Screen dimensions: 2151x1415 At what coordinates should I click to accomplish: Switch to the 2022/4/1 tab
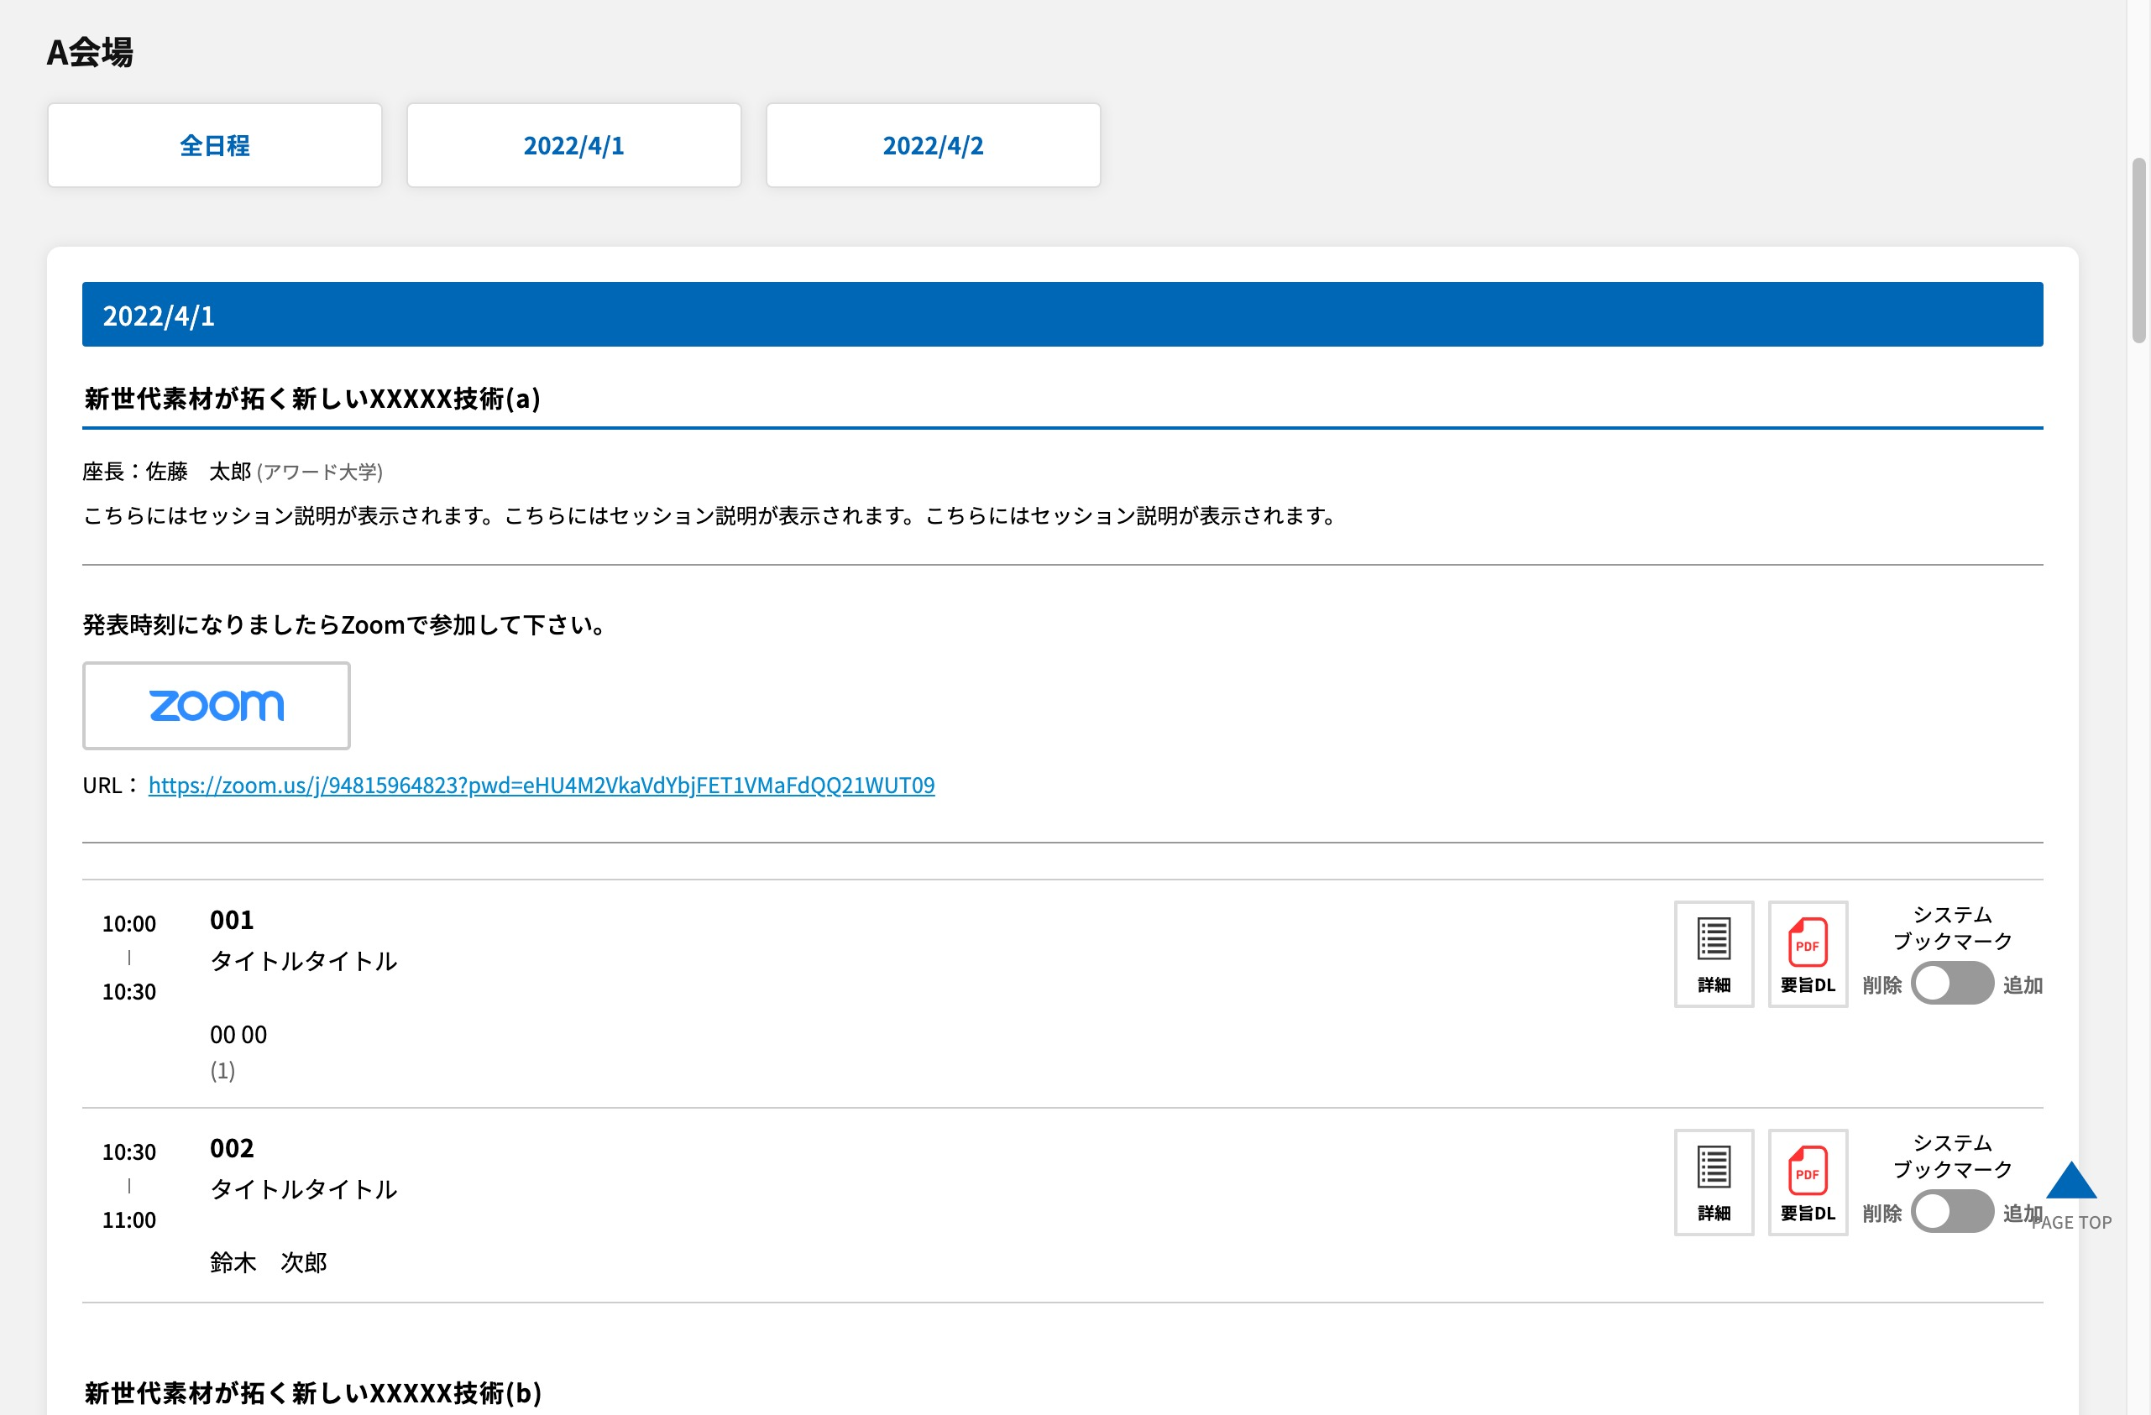point(574,145)
